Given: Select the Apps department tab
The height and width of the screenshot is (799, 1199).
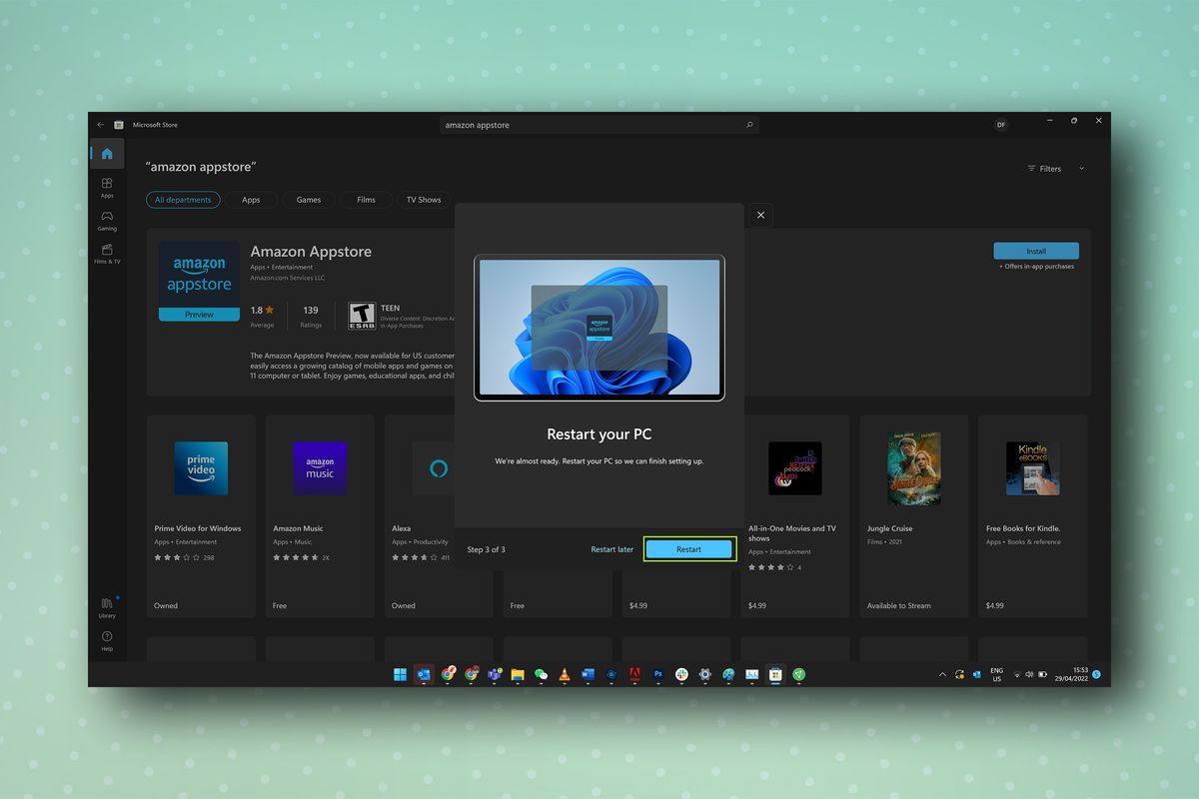Looking at the screenshot, I should [x=251, y=200].
